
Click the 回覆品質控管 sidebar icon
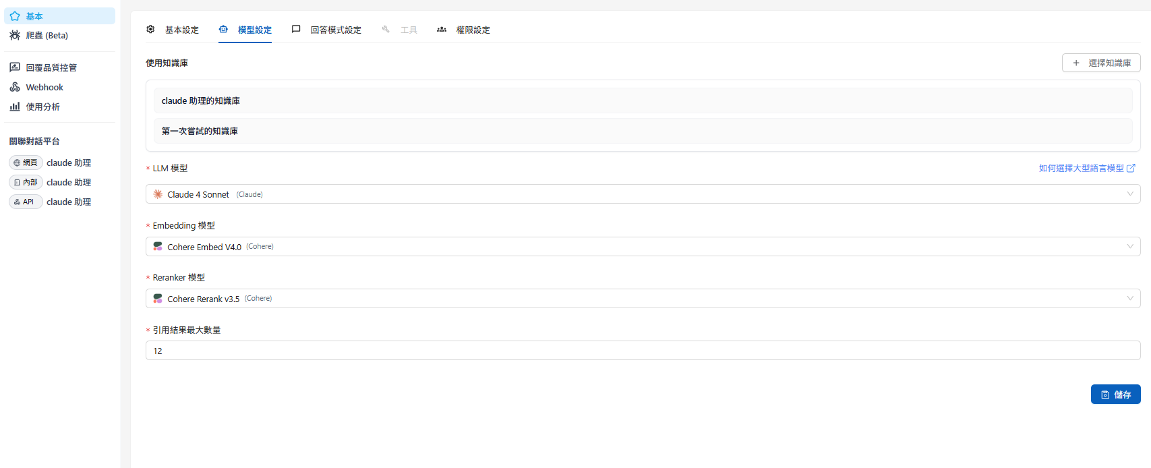tap(15, 67)
